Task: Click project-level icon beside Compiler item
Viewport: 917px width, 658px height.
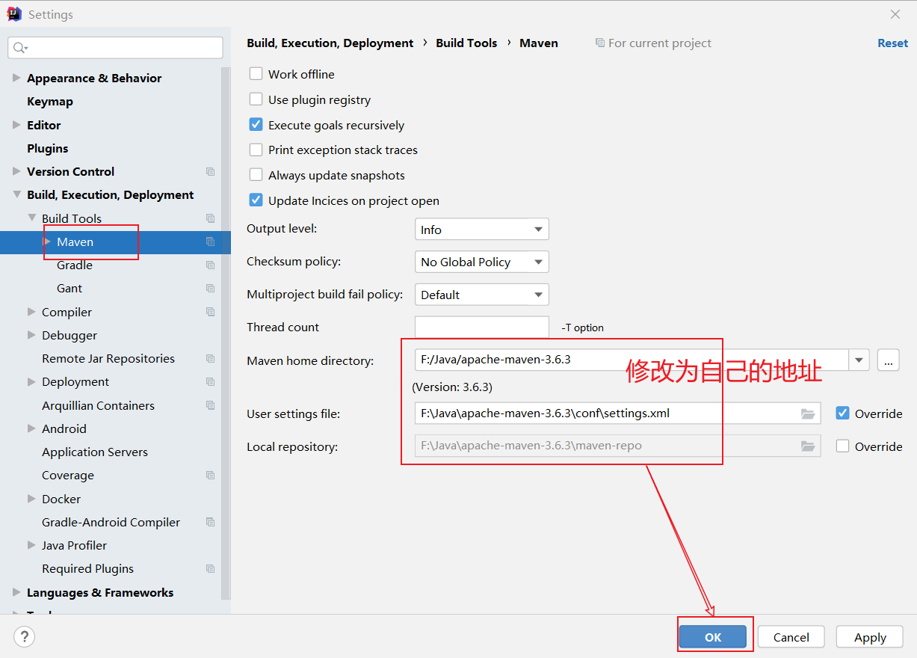Action: click(x=210, y=312)
